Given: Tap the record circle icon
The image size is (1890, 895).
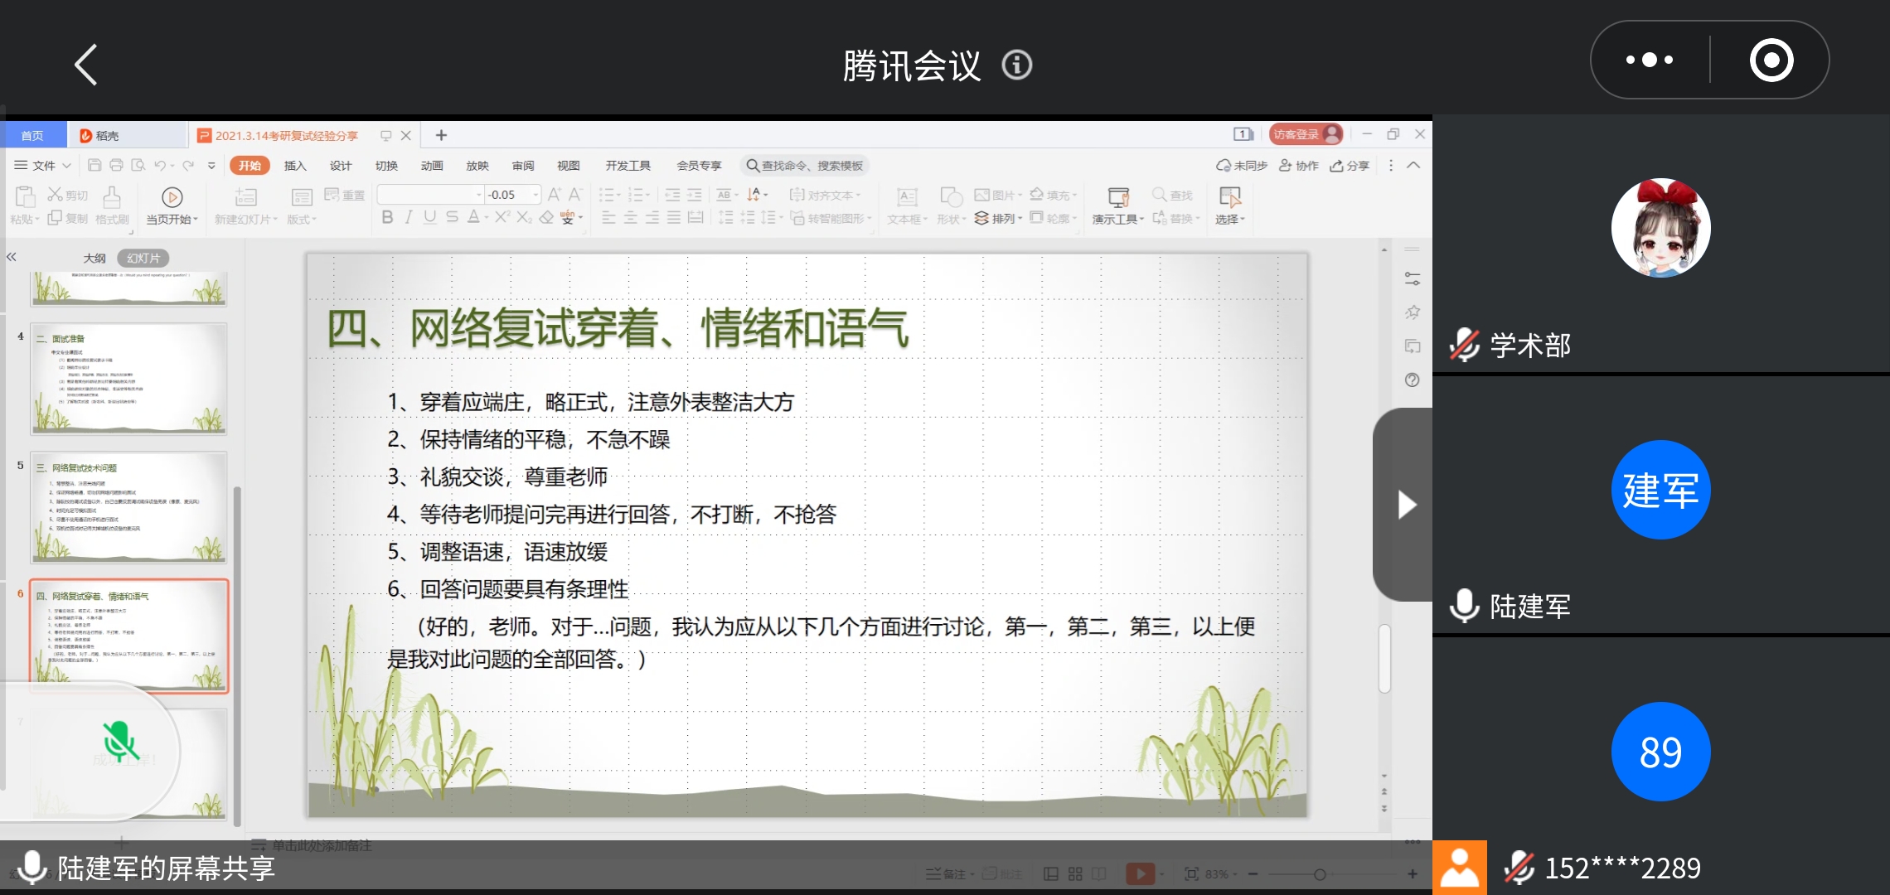Looking at the screenshot, I should tap(1771, 60).
